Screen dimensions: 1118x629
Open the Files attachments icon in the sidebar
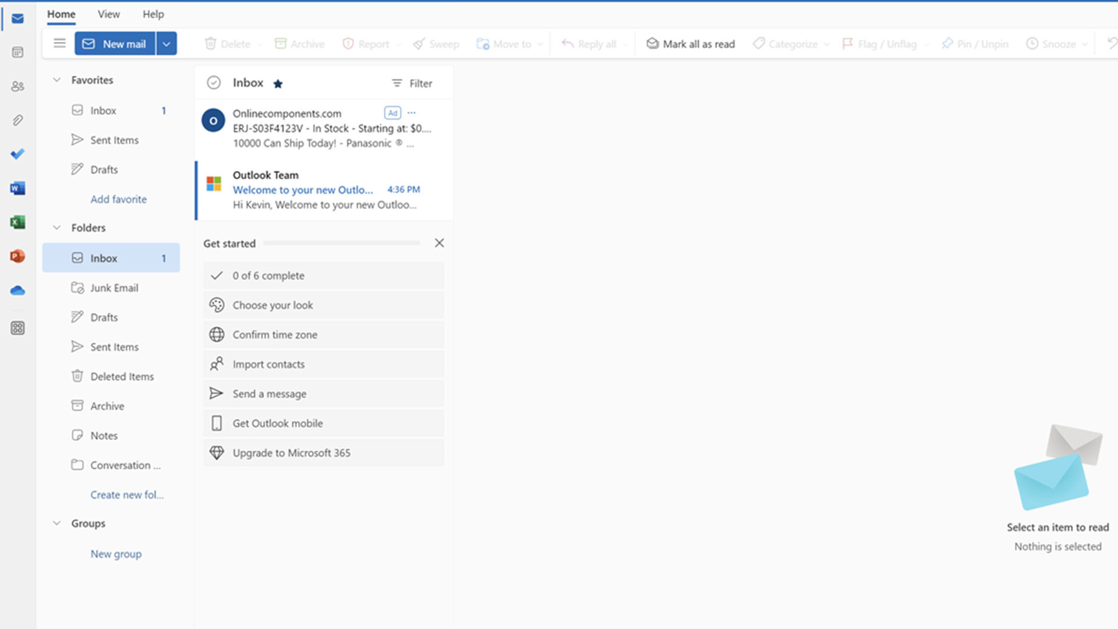[x=17, y=120]
